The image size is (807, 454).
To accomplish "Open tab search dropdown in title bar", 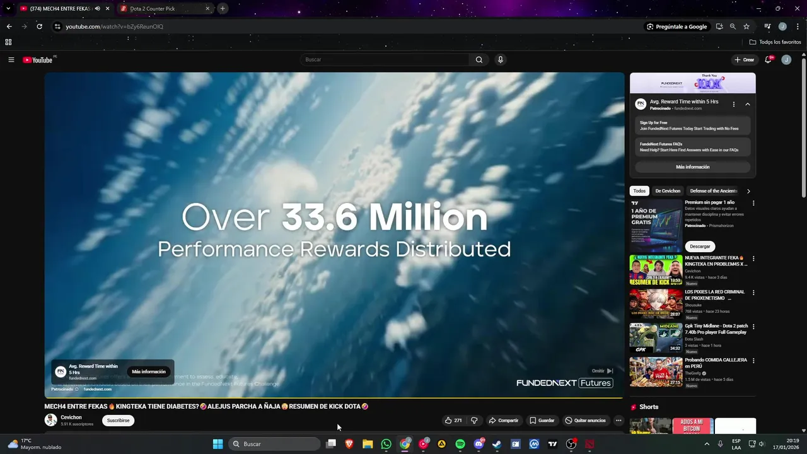I will pyautogui.click(x=8, y=9).
